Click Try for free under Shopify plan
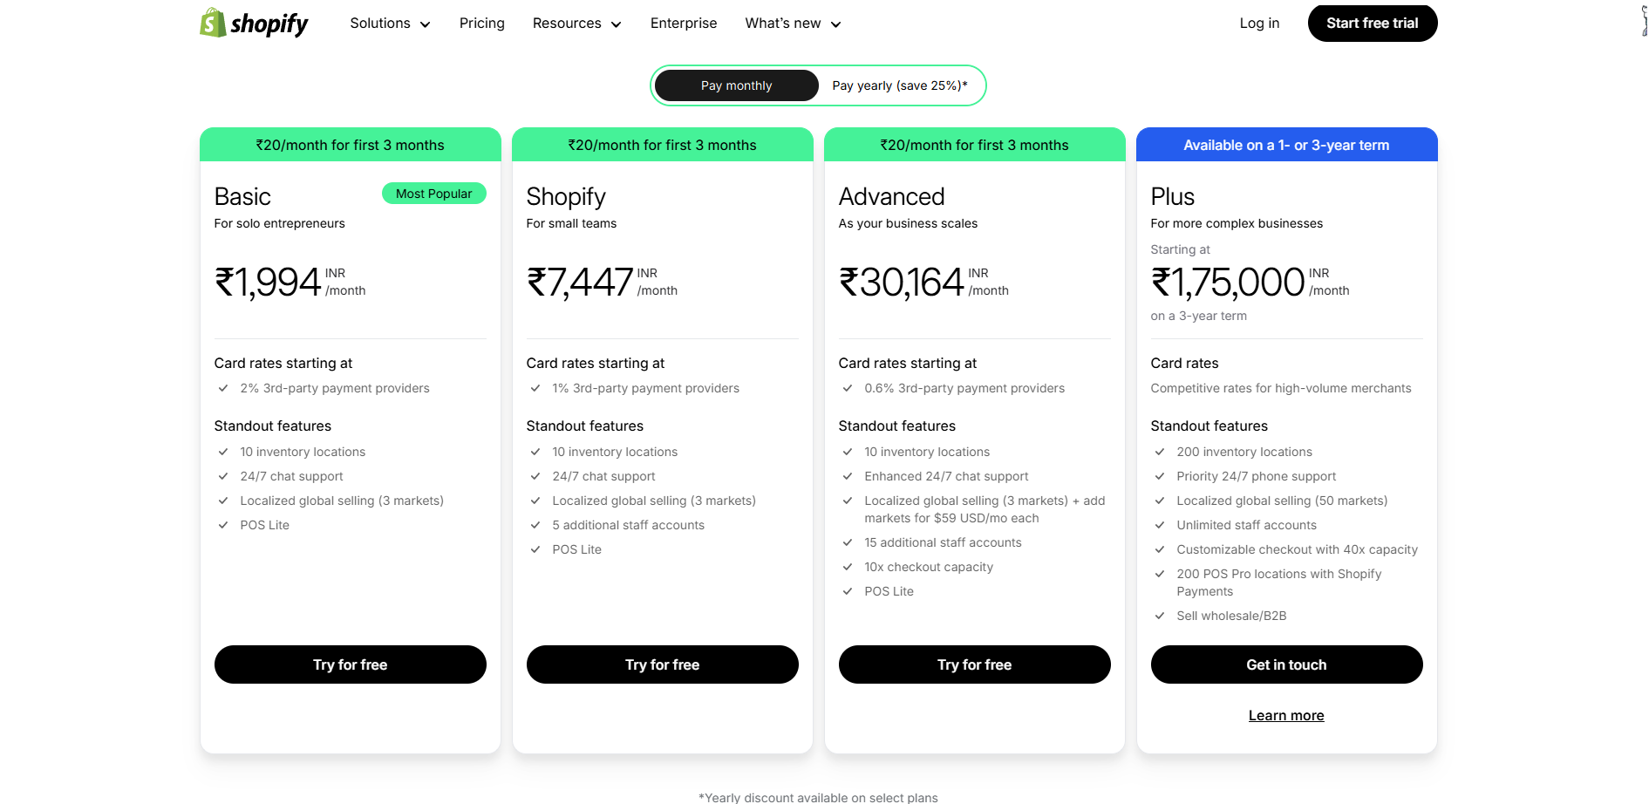The height and width of the screenshot is (804, 1649). tap(662, 664)
